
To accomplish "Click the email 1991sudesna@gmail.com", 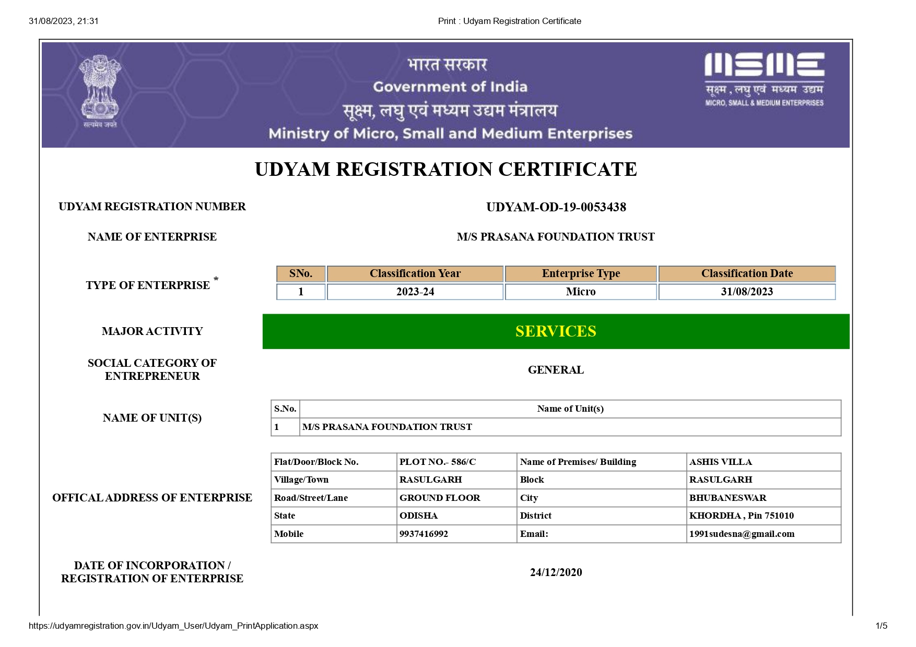I will [742, 534].
